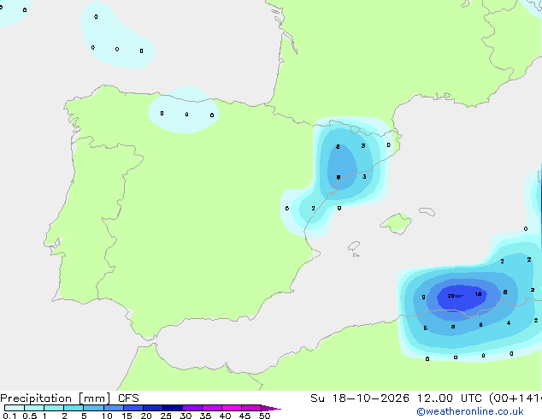Screen dimensions: 542x419
Task: Click the 2–5 mm legend color swatch
Action: click(x=74, y=408)
